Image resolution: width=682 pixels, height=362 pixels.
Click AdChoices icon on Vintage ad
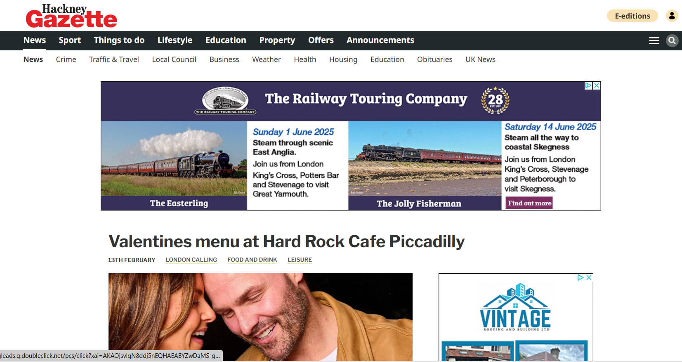tap(581, 277)
